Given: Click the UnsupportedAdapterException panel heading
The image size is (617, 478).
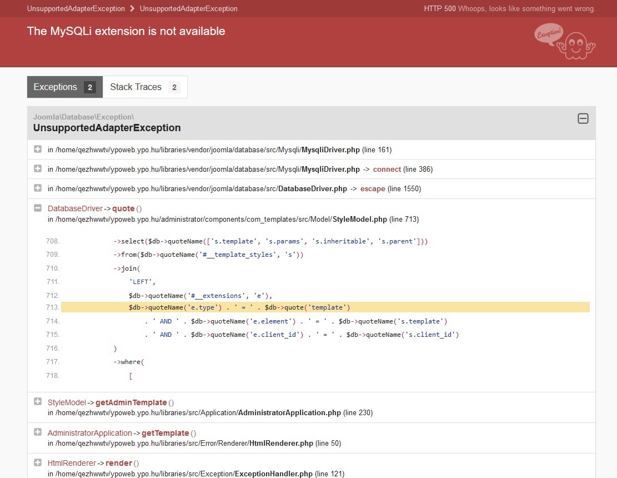Looking at the screenshot, I should (107, 128).
